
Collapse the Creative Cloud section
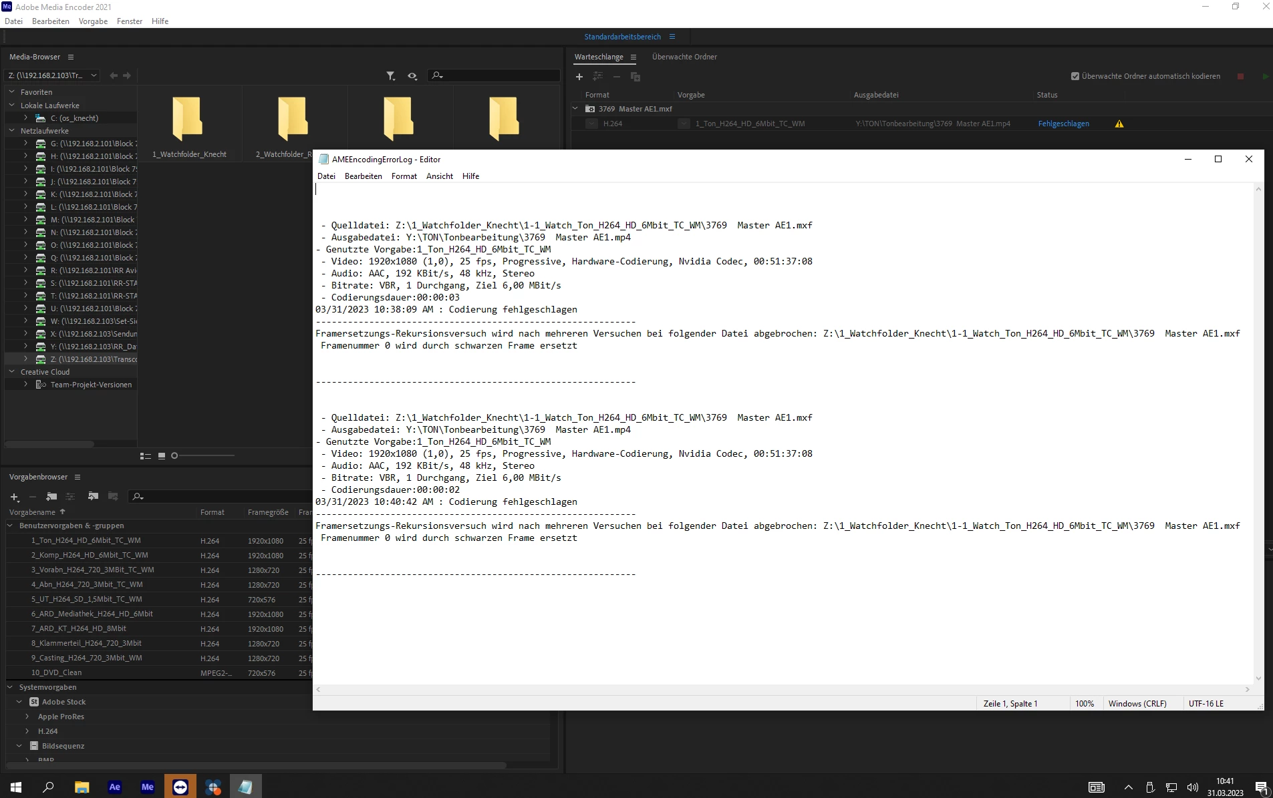11,372
